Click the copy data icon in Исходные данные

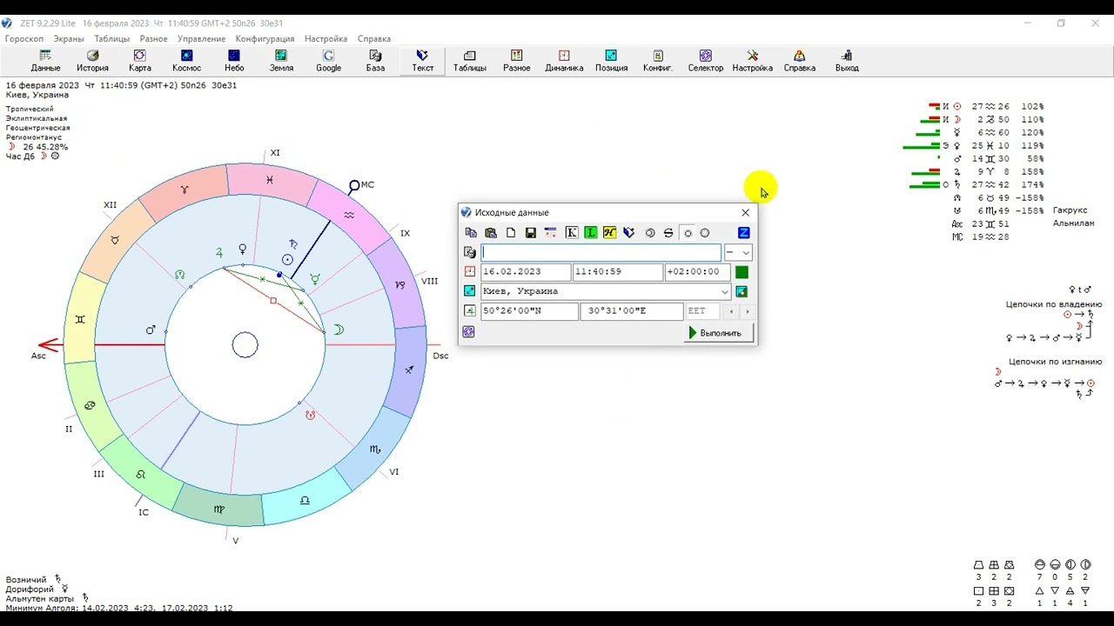coord(471,233)
